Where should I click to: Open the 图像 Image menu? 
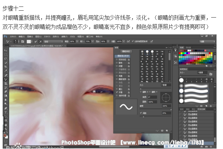click(30, 37)
